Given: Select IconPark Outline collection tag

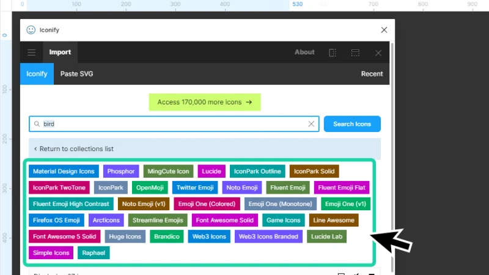Looking at the screenshot, I should coord(257,171).
